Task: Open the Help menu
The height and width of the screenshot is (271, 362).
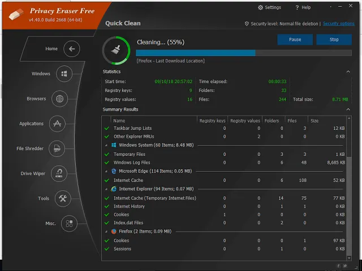Action: tap(303, 7)
